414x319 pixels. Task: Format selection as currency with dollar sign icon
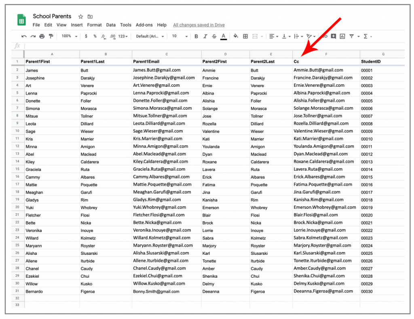pyautogui.click(x=86, y=36)
